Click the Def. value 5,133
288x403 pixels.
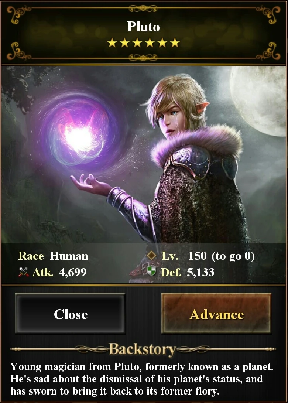(x=200, y=273)
